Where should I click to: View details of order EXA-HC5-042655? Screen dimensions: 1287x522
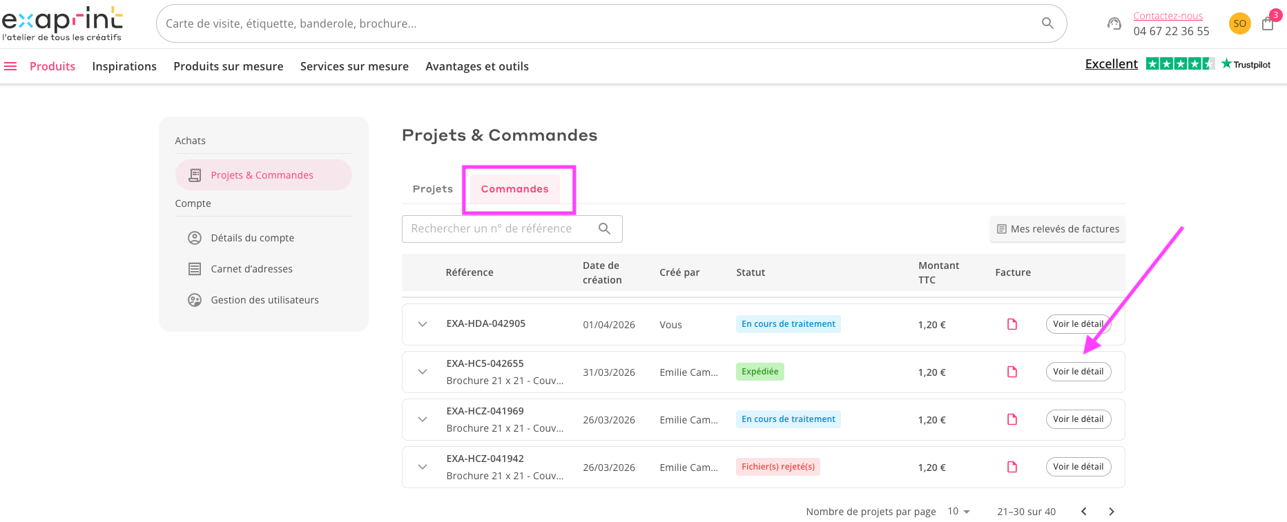1078,372
